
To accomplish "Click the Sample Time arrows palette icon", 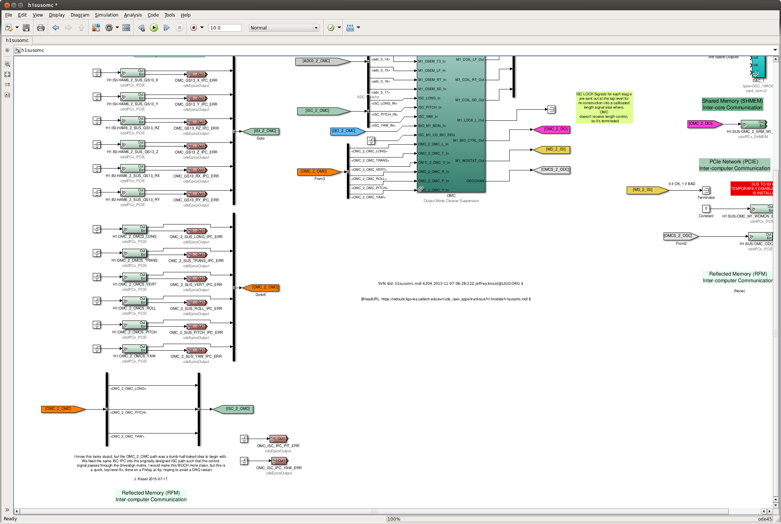I will tap(7, 85).
